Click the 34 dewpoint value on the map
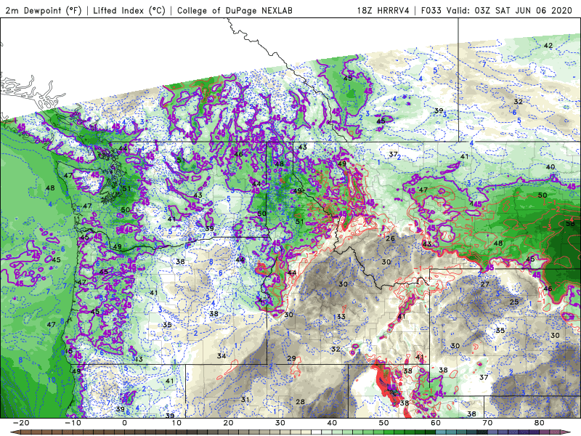The image size is (581, 436). pyautogui.click(x=222, y=356)
